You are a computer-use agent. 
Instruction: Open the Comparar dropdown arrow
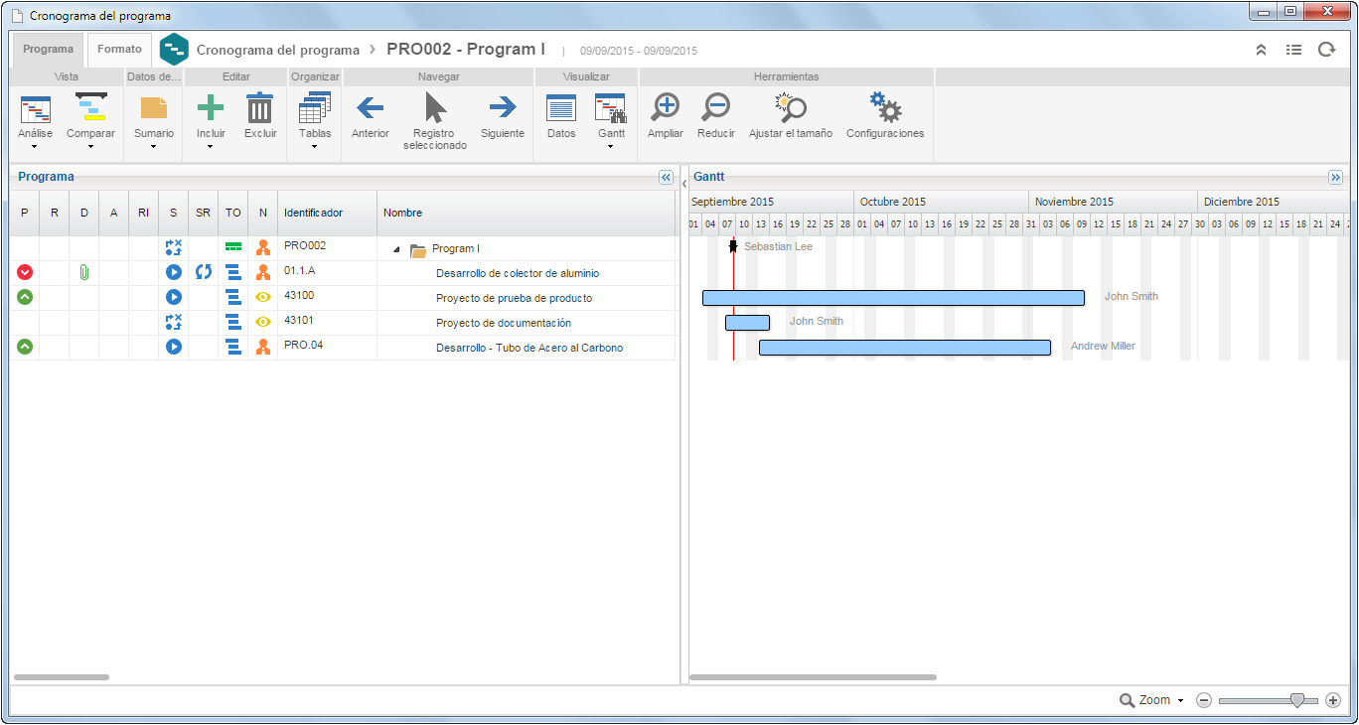point(90,147)
